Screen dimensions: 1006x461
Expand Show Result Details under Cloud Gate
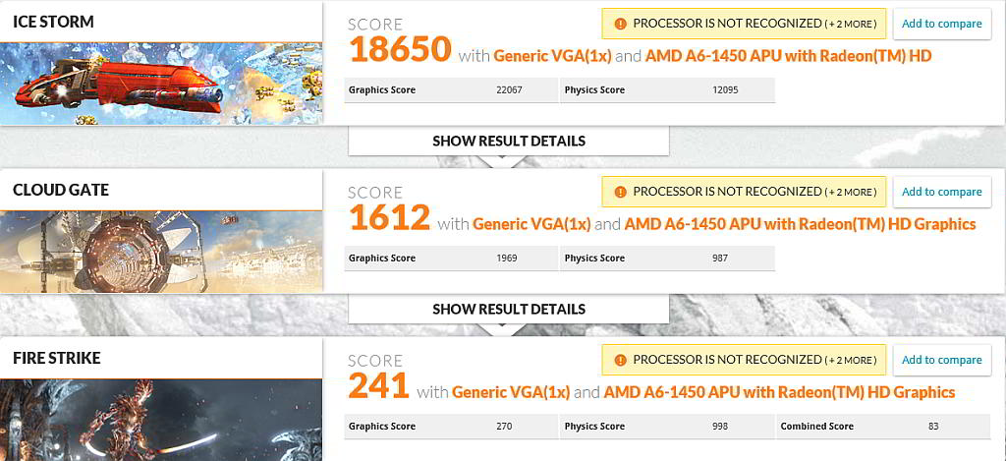pos(509,309)
